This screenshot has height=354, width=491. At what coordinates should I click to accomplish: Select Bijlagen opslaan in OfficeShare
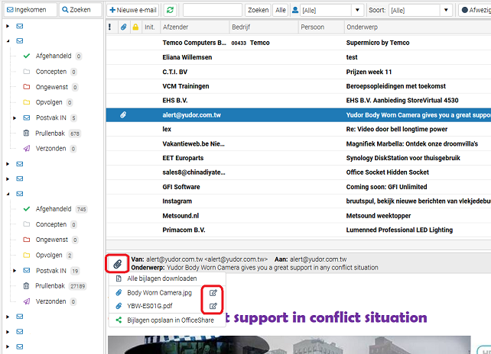point(170,320)
